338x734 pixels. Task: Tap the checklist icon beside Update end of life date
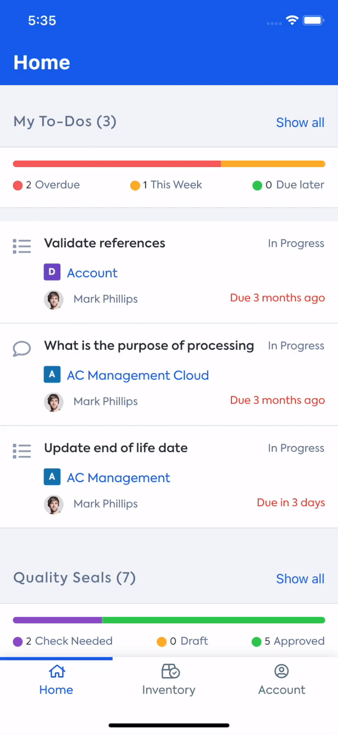[x=22, y=451]
